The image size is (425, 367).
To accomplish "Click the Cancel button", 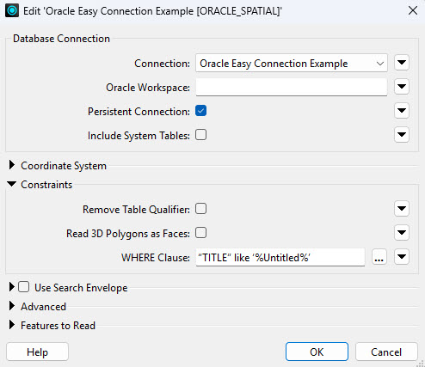I will click(386, 352).
